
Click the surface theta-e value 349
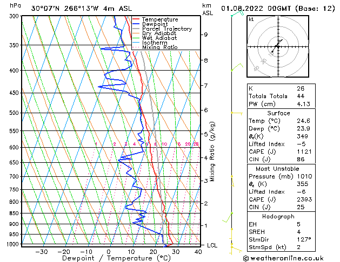click(302, 136)
